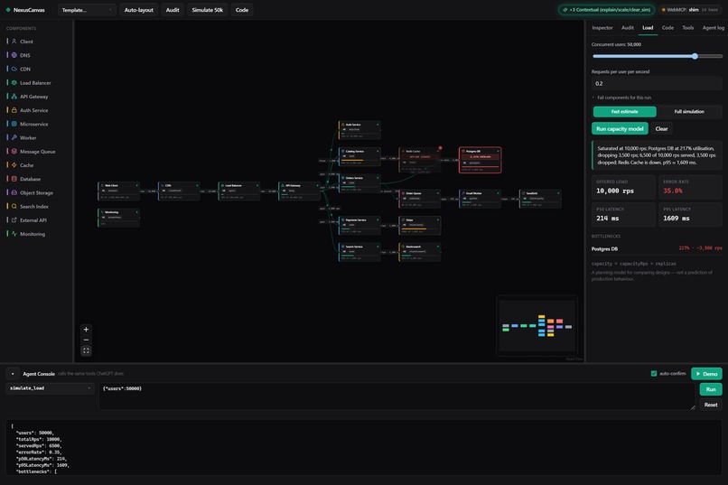Select the Client component icon
This screenshot has width=728, height=485.
pos(14,42)
